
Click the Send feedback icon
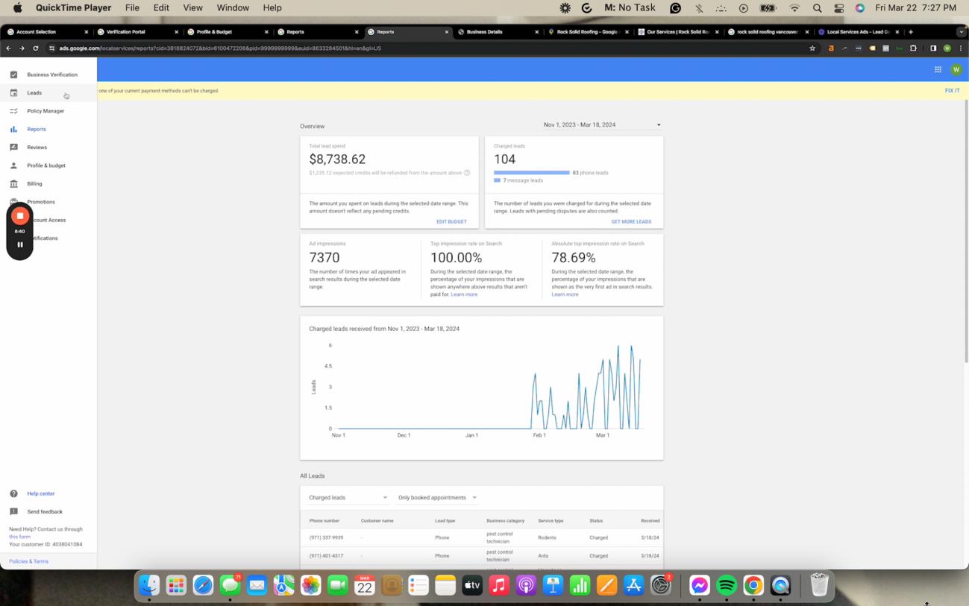[13, 512]
